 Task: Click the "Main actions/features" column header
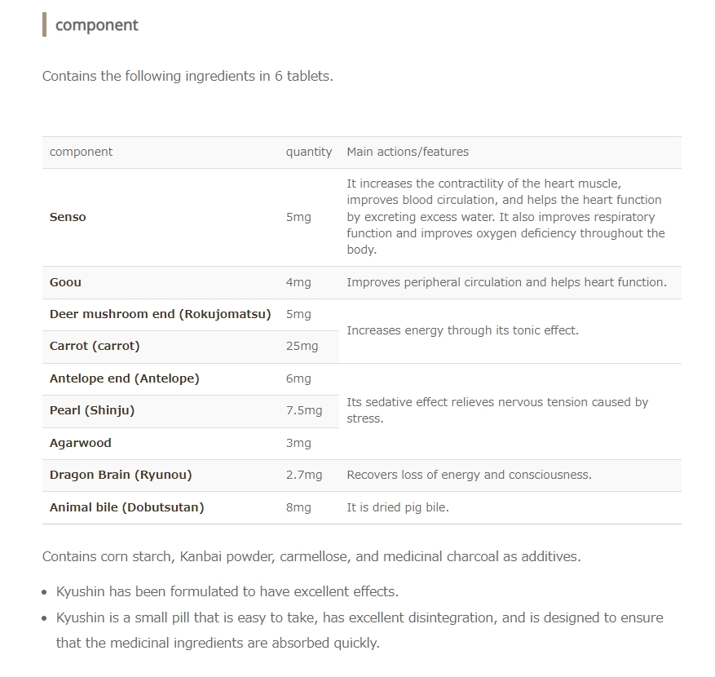[408, 152]
